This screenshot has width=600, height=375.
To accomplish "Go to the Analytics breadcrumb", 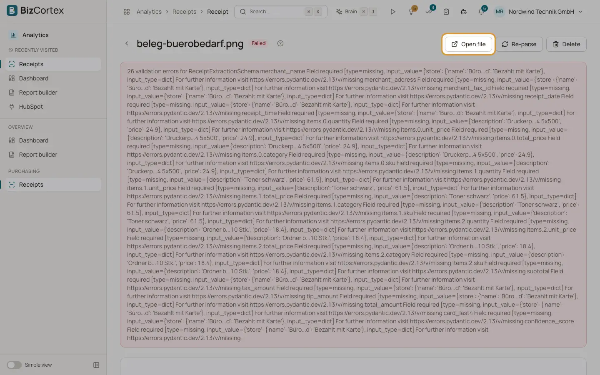I will click(149, 12).
